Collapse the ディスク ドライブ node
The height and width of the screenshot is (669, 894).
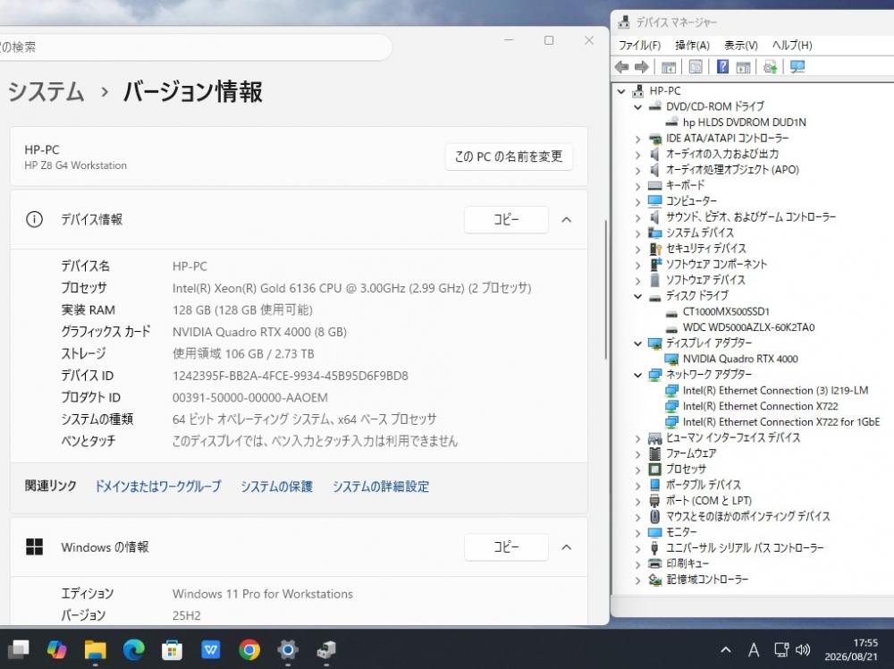tap(638, 296)
